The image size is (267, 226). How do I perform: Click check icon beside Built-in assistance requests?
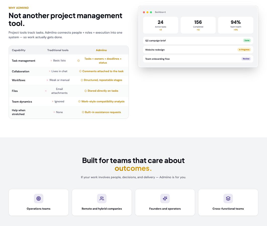coord(83,112)
